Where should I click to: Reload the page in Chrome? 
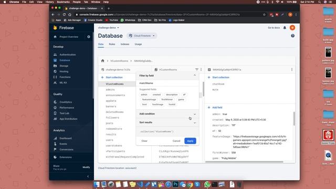pyautogui.click(x=64, y=15)
